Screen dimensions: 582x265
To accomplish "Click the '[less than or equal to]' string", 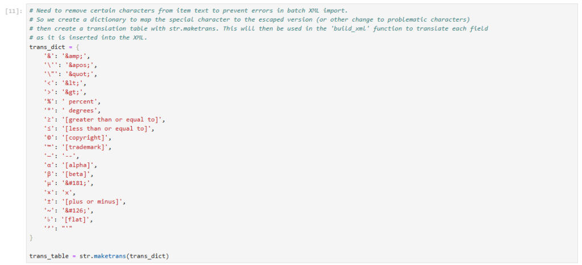I will click(x=106, y=129).
